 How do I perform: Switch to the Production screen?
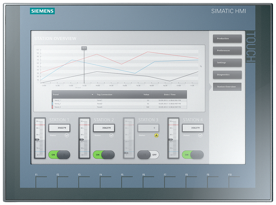point(227,39)
